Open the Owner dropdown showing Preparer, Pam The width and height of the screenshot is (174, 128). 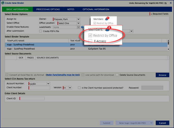pos(78,19)
